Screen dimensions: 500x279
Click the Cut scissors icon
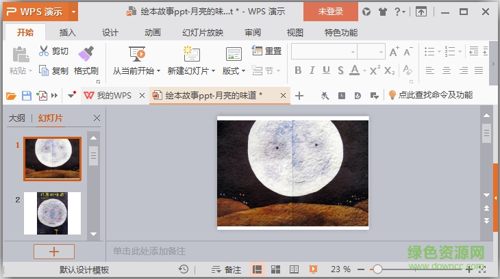tap(44, 51)
